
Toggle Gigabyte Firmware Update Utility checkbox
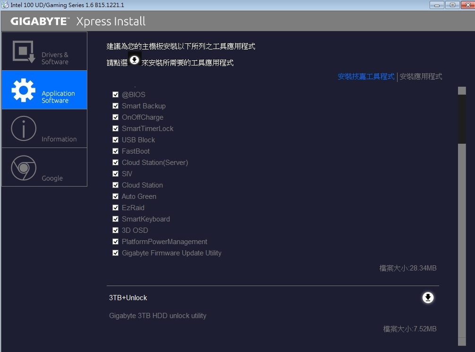point(115,253)
